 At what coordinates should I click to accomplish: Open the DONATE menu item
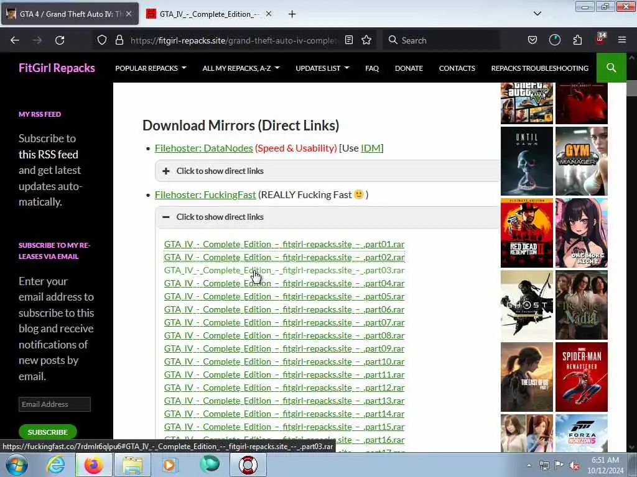[x=409, y=68]
